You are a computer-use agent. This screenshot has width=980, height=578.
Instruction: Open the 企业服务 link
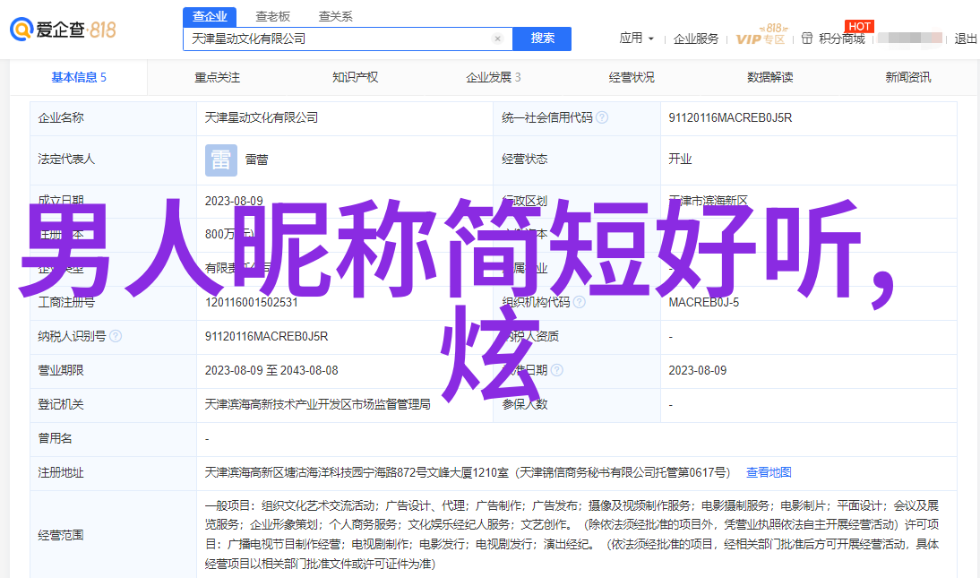[696, 39]
